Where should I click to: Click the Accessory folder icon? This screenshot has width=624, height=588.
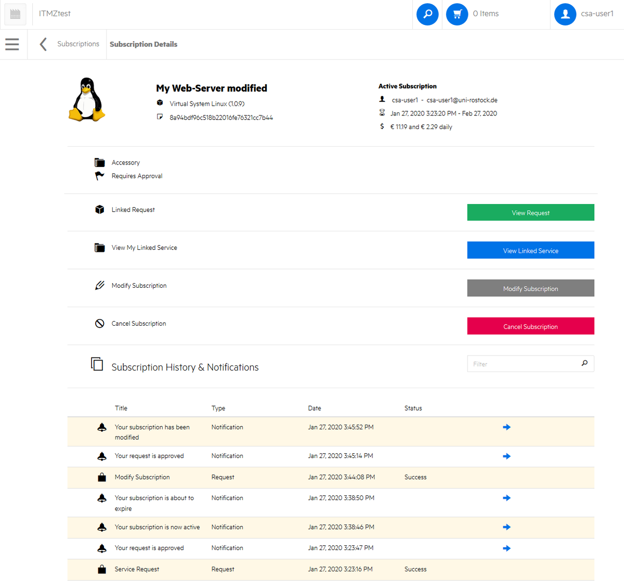point(99,162)
